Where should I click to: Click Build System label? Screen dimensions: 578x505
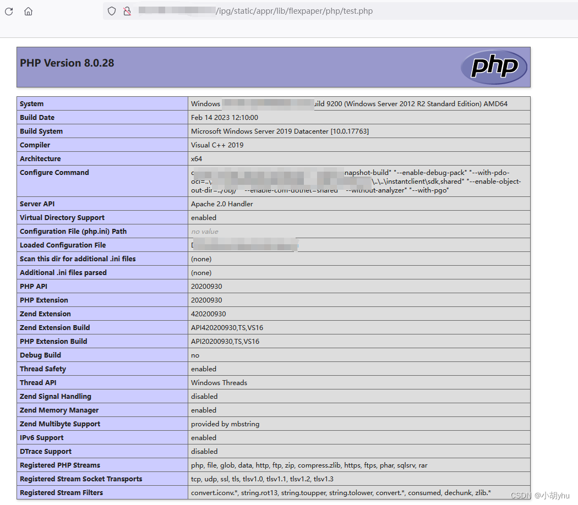click(x=41, y=131)
